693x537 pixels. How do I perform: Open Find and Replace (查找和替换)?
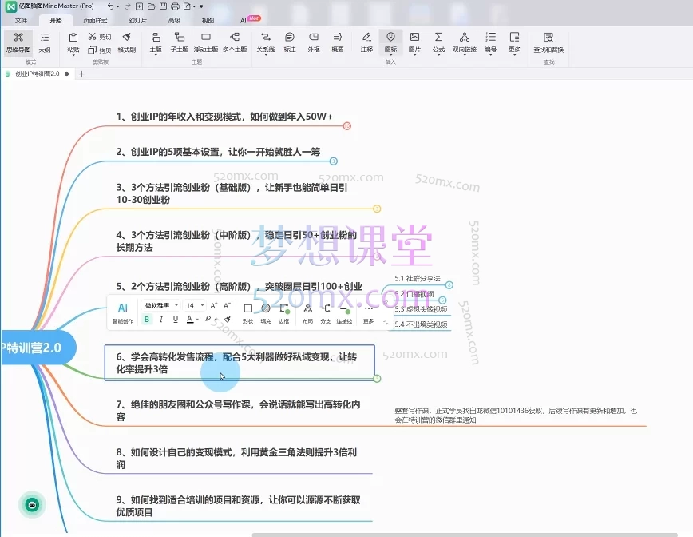pos(548,42)
